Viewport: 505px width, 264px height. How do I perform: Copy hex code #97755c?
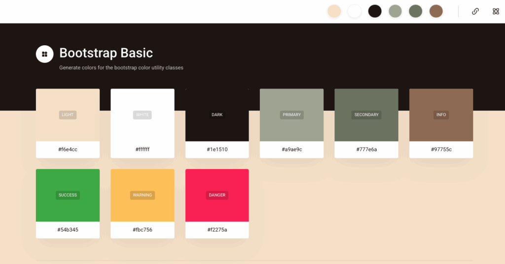click(441, 149)
